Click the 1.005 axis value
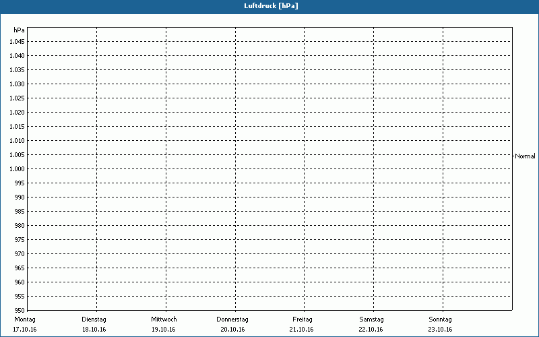The width and height of the screenshot is (539, 337). (x=17, y=155)
